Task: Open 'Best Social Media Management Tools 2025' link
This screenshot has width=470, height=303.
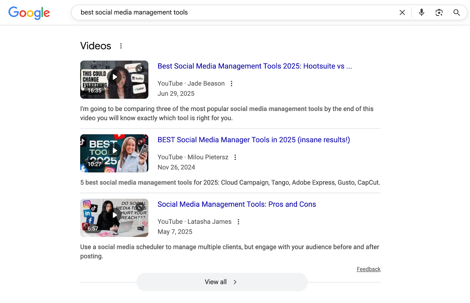Action: (255, 66)
